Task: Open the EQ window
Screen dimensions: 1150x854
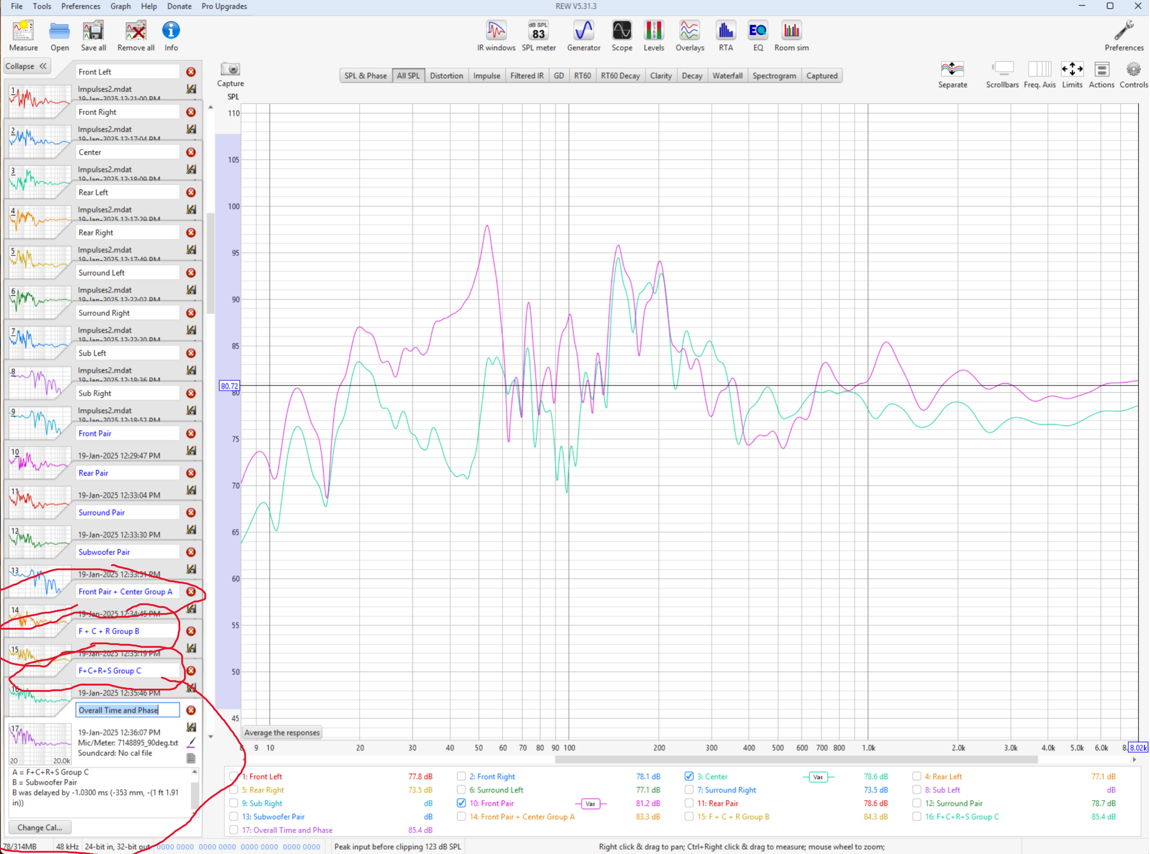Action: pos(758,36)
